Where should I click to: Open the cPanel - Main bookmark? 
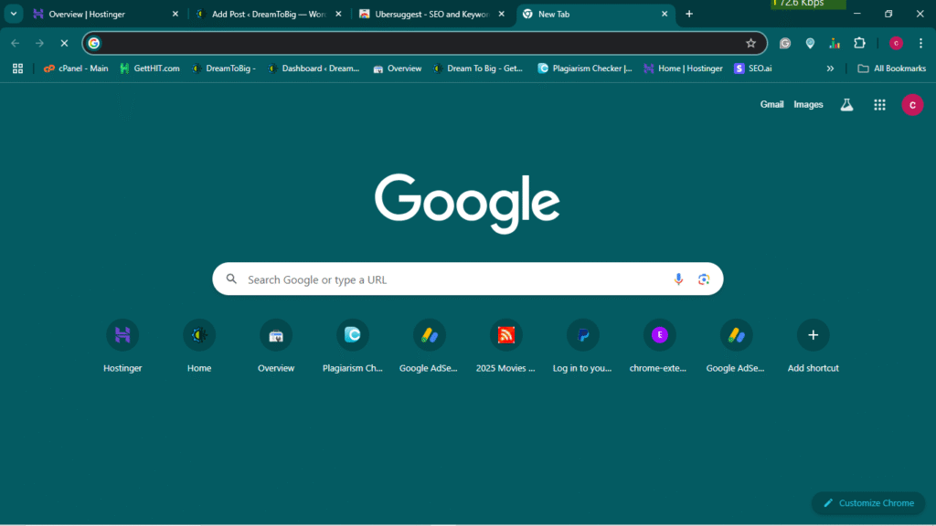coord(76,68)
